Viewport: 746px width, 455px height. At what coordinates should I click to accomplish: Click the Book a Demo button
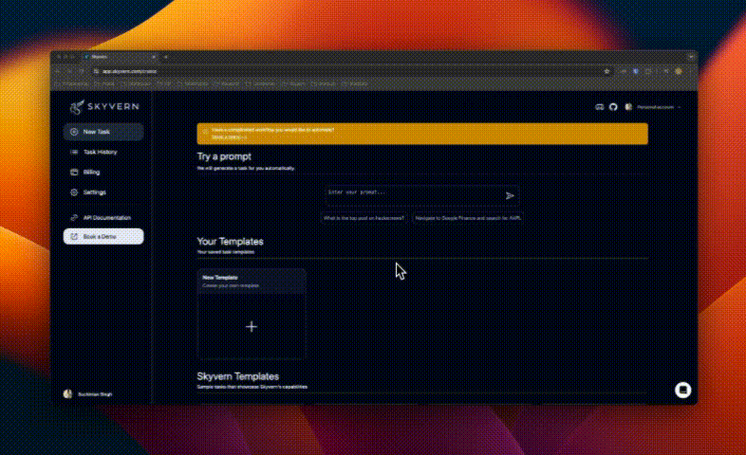[103, 236]
